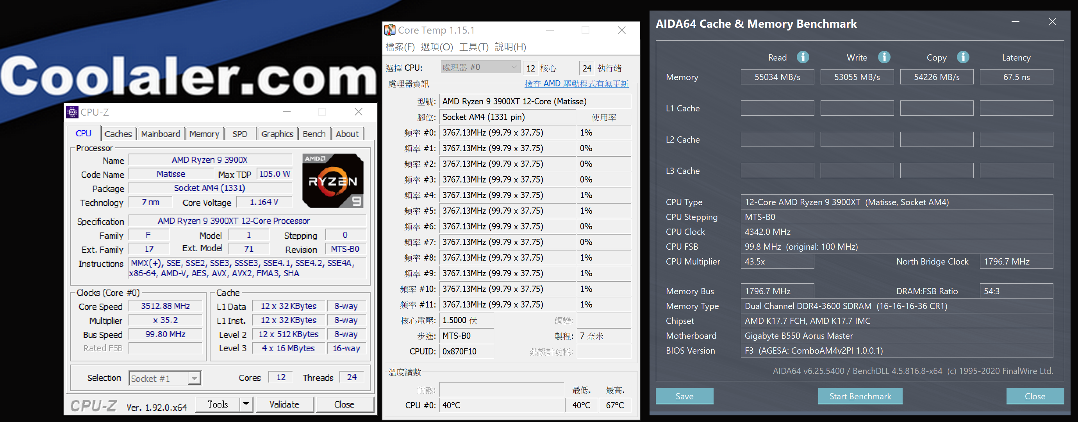Open the processor #0 dropdown in Core Temp
The height and width of the screenshot is (422, 1078).
tap(480, 67)
